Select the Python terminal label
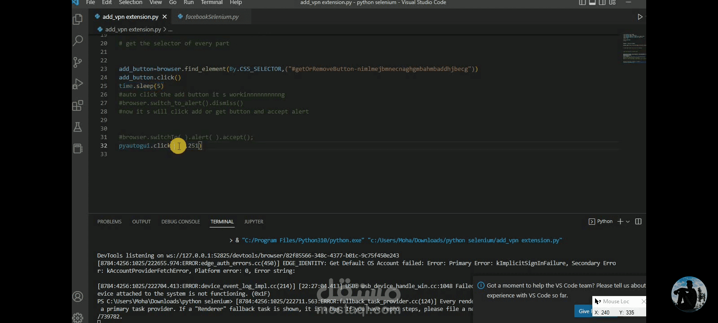Viewport: 718px width, 323px height. tap(604, 222)
